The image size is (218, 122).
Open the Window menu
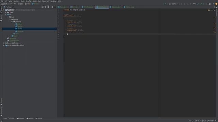coord(53,1)
